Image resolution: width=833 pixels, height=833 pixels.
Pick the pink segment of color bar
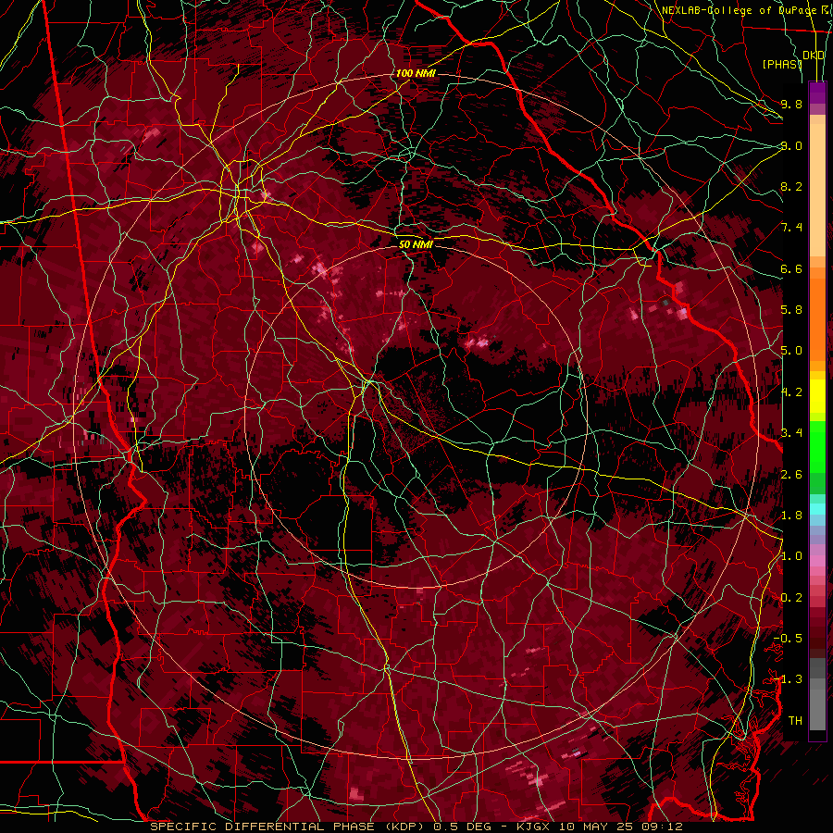coord(817,561)
